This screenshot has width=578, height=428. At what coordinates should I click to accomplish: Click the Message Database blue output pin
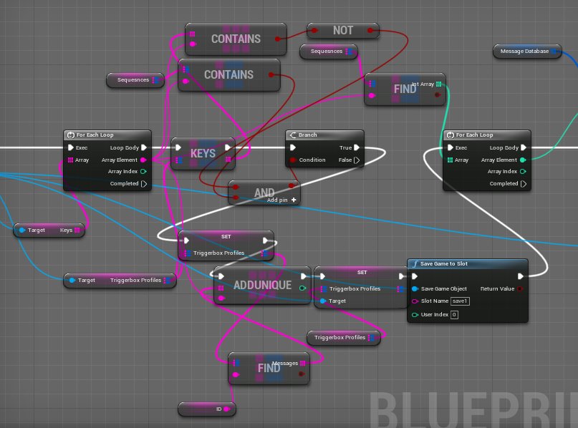point(554,52)
